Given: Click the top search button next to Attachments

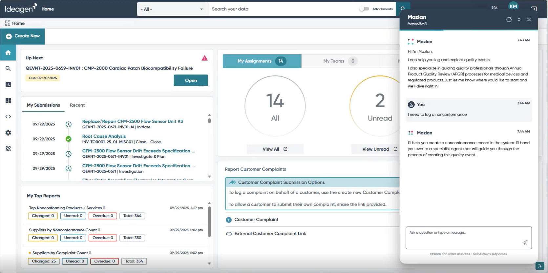Looking at the screenshot, I should [403, 9].
